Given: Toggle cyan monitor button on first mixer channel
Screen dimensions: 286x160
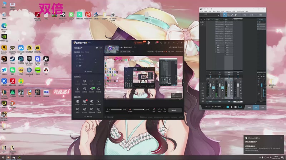Looking at the screenshot, I should click(x=213, y=88).
